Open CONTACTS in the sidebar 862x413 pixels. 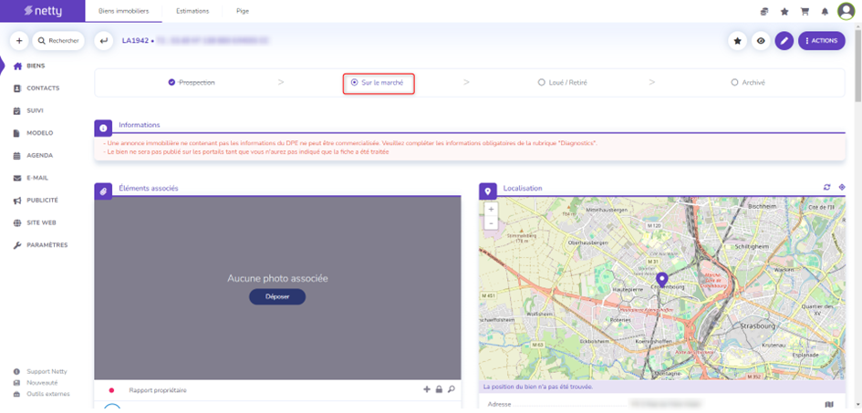pos(36,88)
